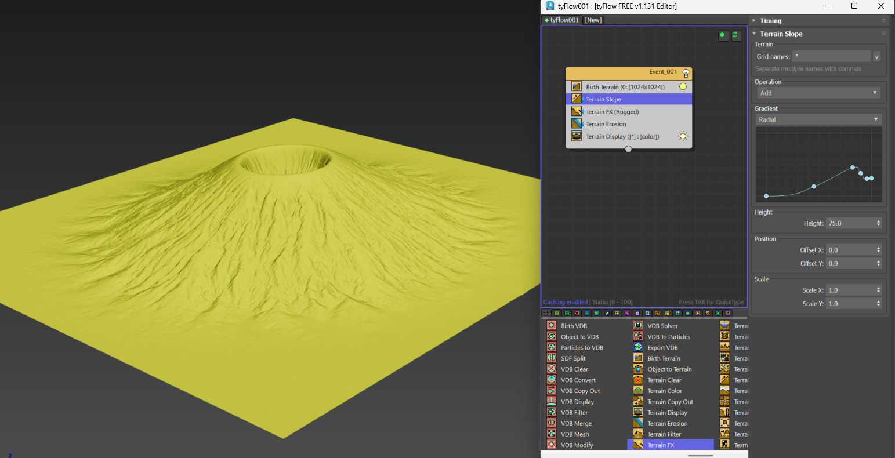Screen dimensions: 895x458
Task: Toggle the Birth Terrain yellow circle indicator
Action: [683, 87]
